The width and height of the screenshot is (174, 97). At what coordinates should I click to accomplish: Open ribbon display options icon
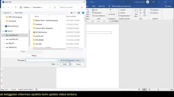pos(154,2)
